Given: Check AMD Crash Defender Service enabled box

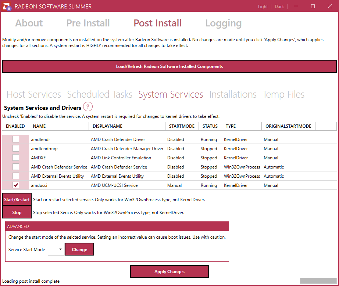Looking at the screenshot, I should point(16,167).
